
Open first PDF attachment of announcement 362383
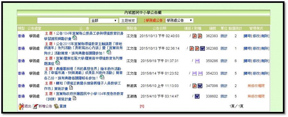pos(195,36)
